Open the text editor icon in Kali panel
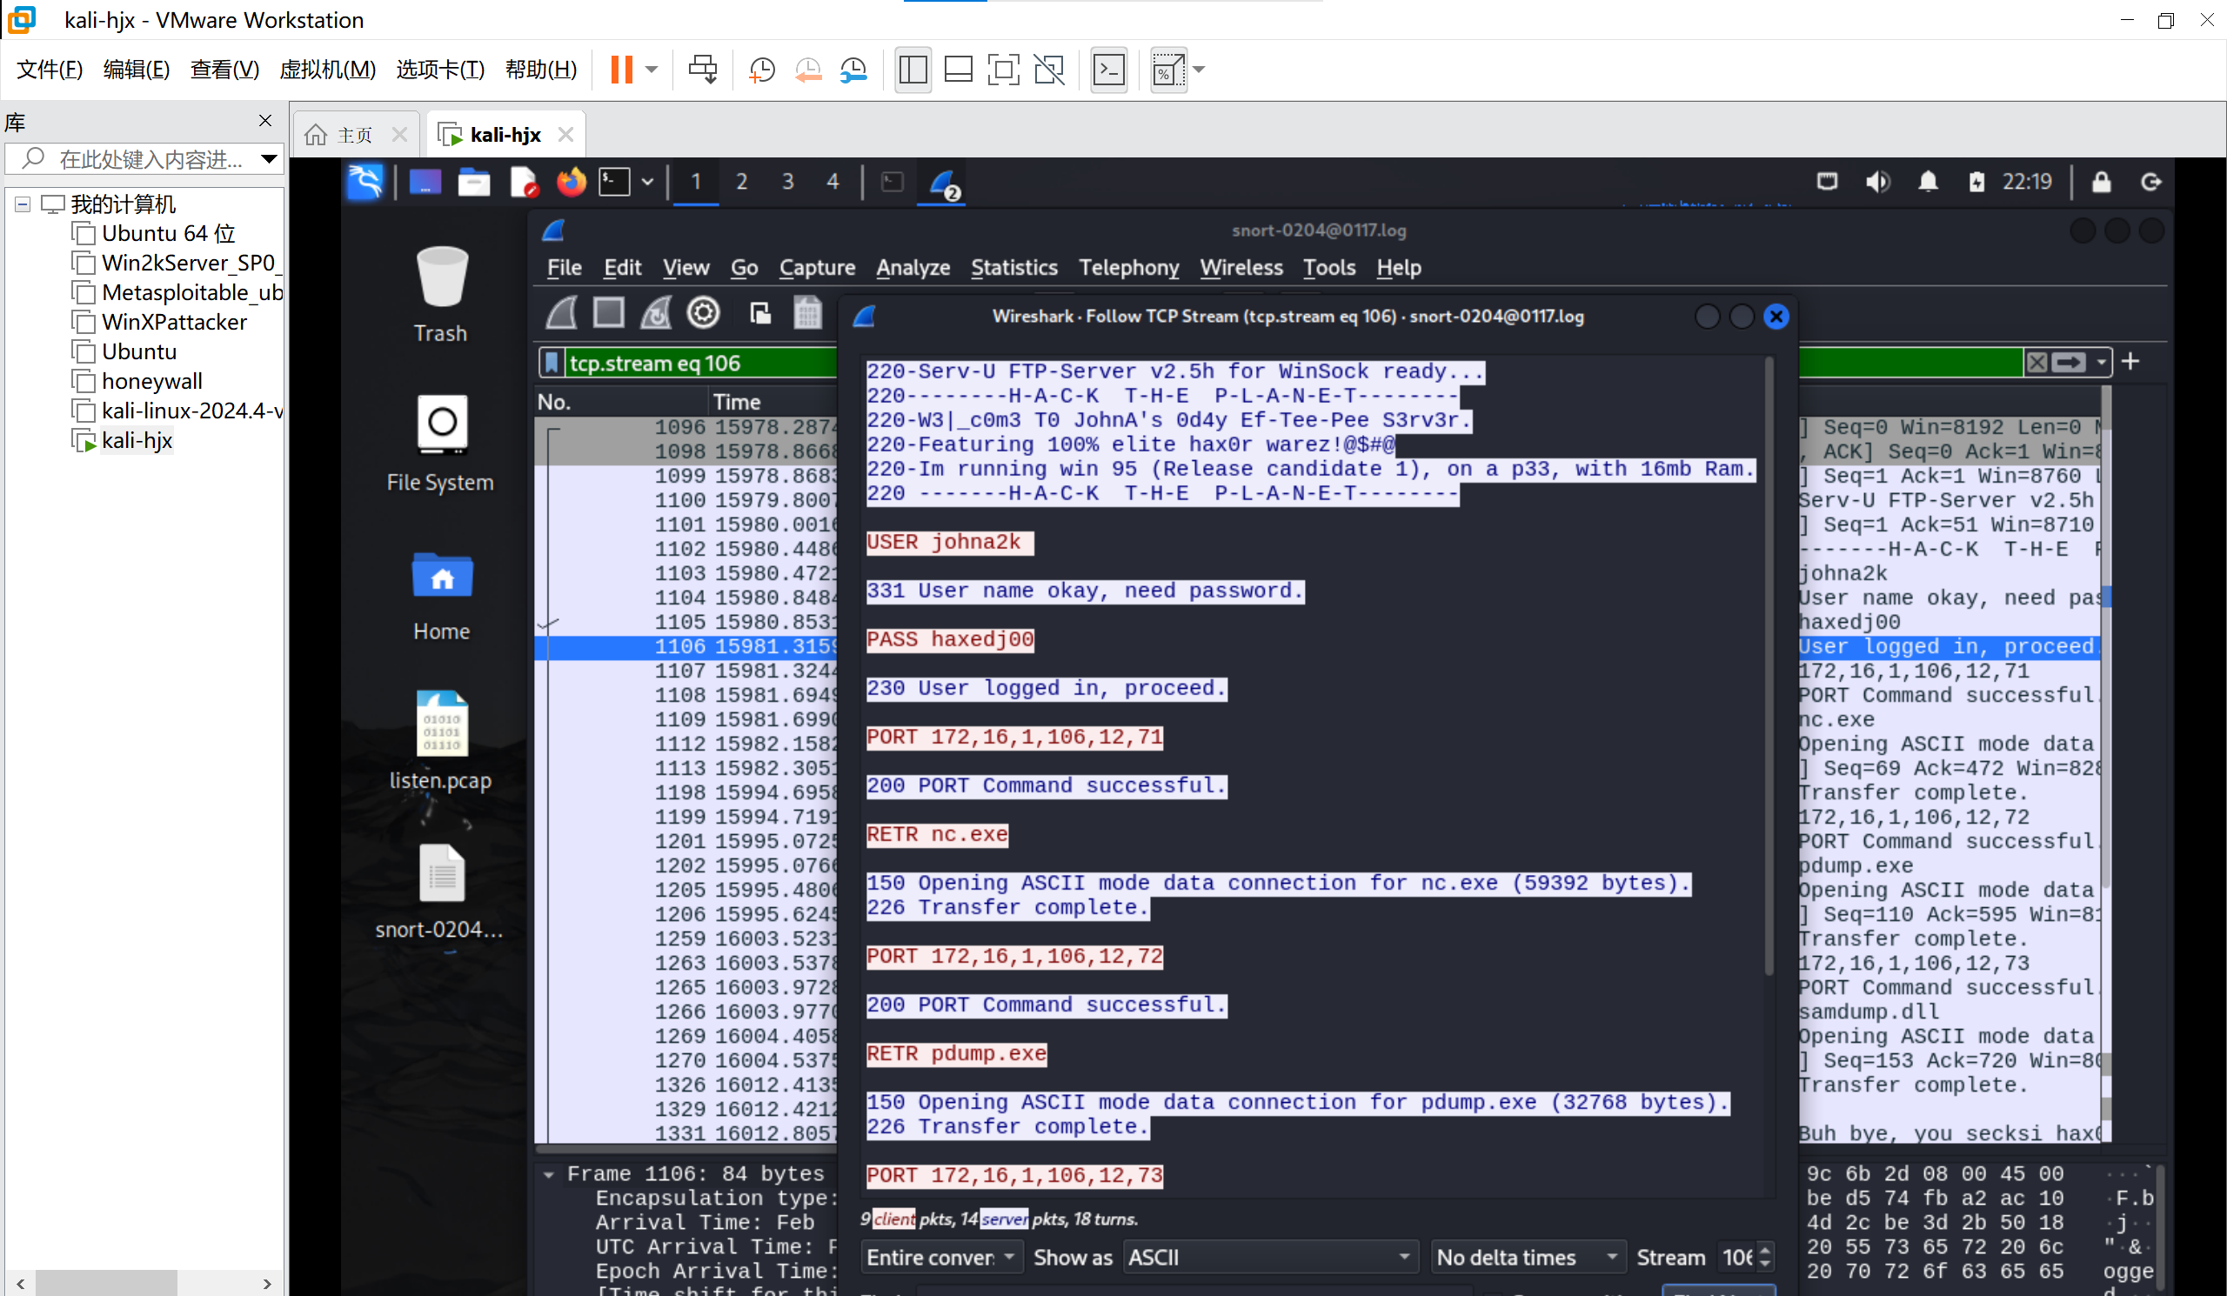This screenshot has height=1296, width=2227. tap(524, 183)
